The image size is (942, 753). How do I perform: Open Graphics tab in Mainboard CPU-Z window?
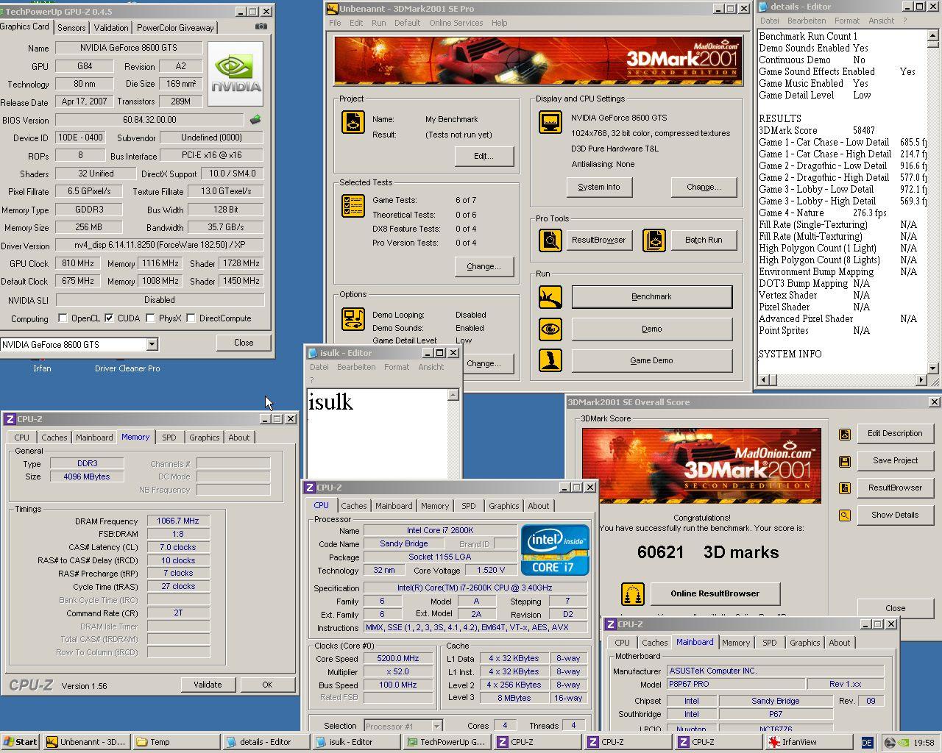coord(804,643)
